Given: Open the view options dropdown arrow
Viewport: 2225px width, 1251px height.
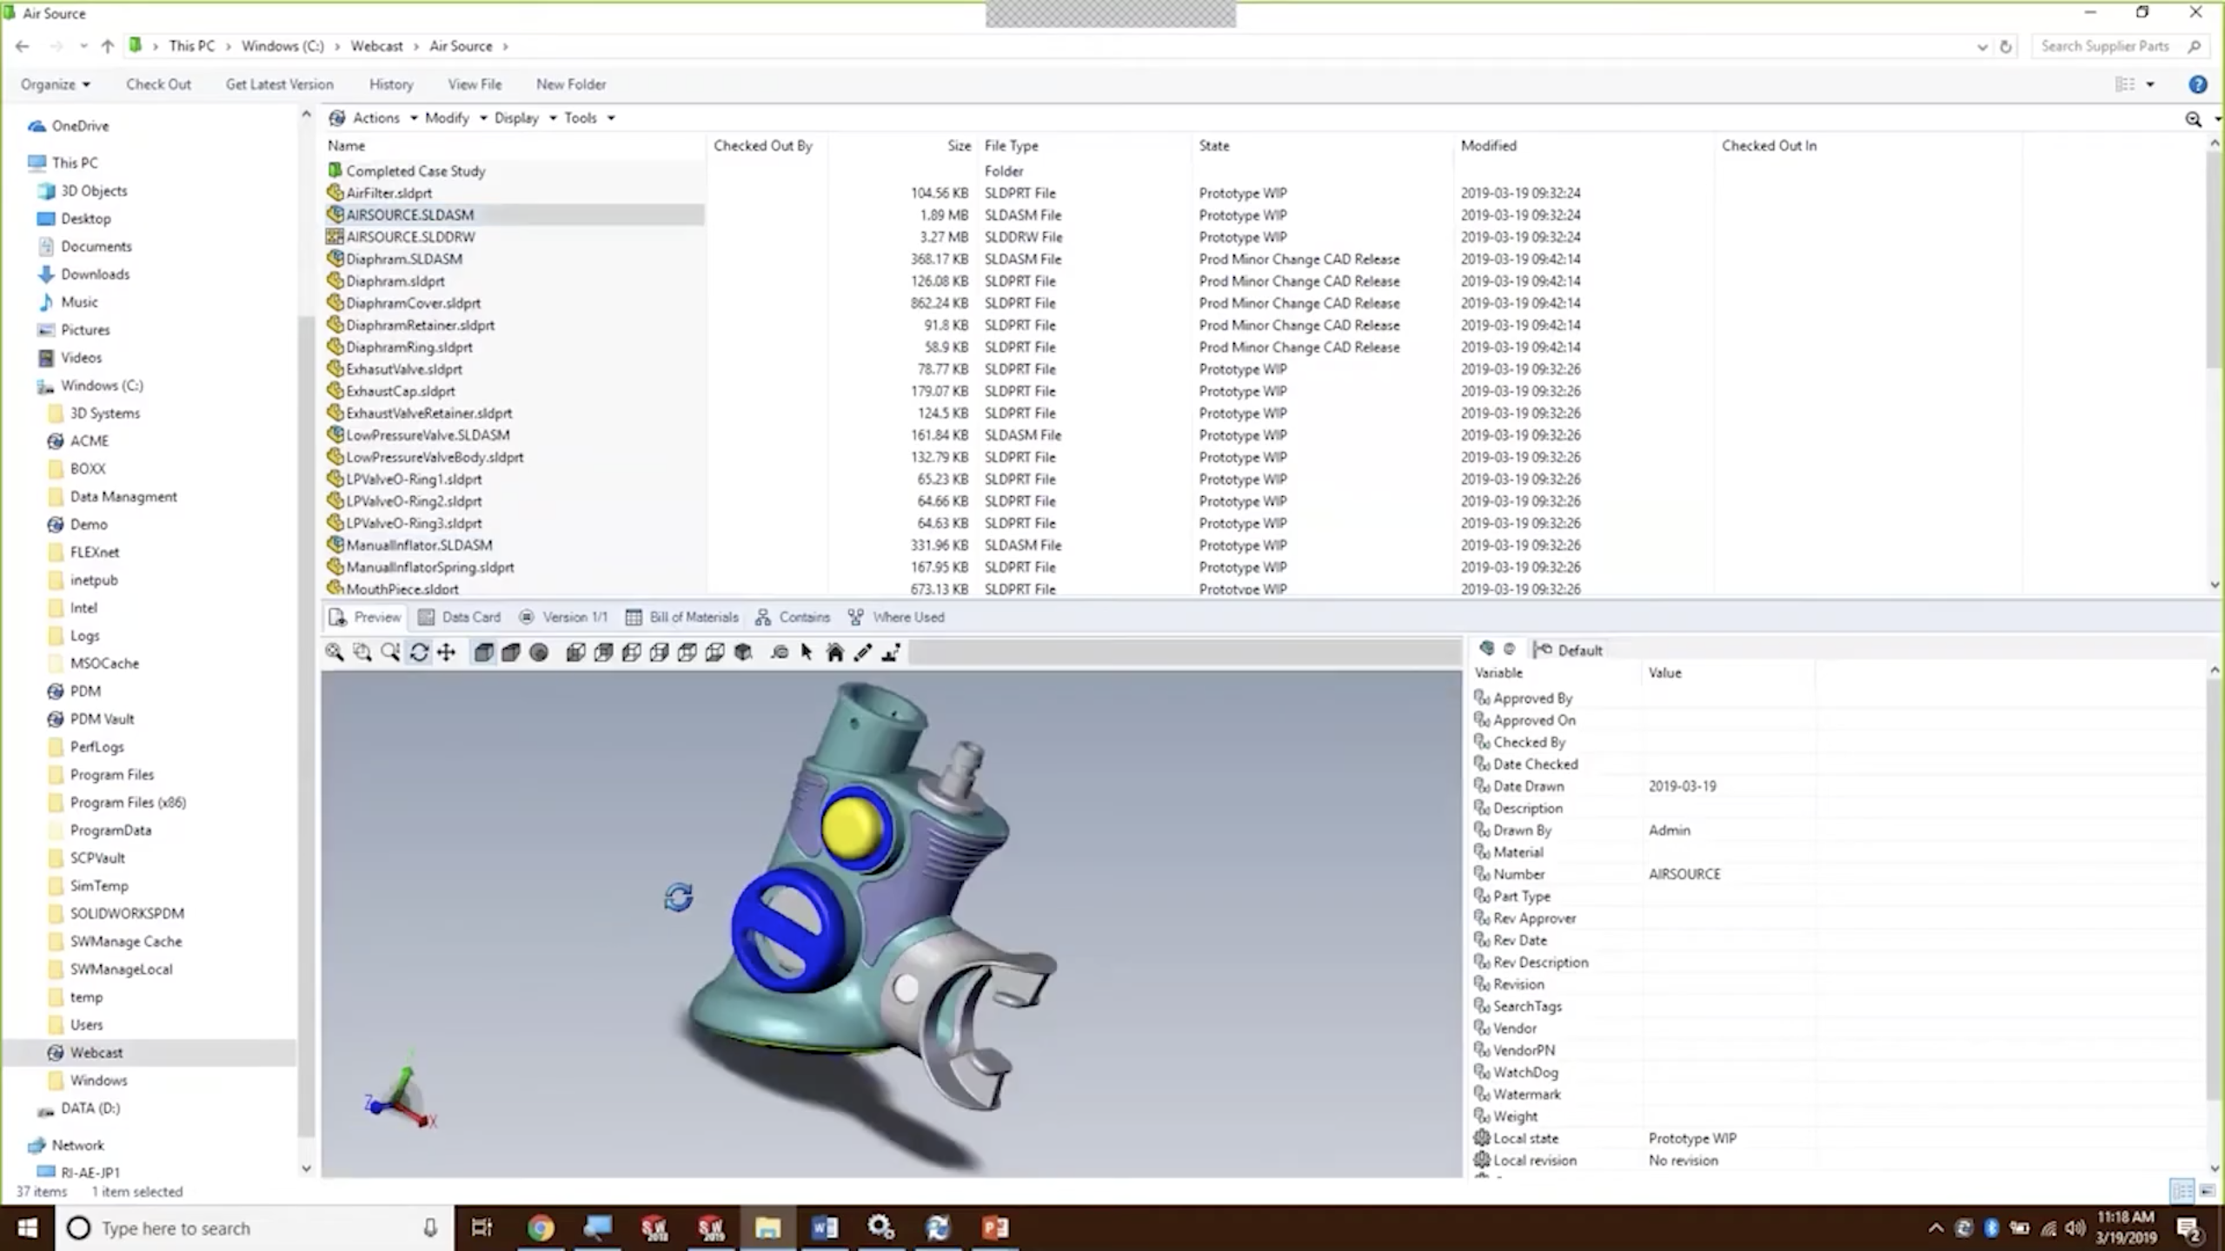Looking at the screenshot, I should pos(2150,84).
